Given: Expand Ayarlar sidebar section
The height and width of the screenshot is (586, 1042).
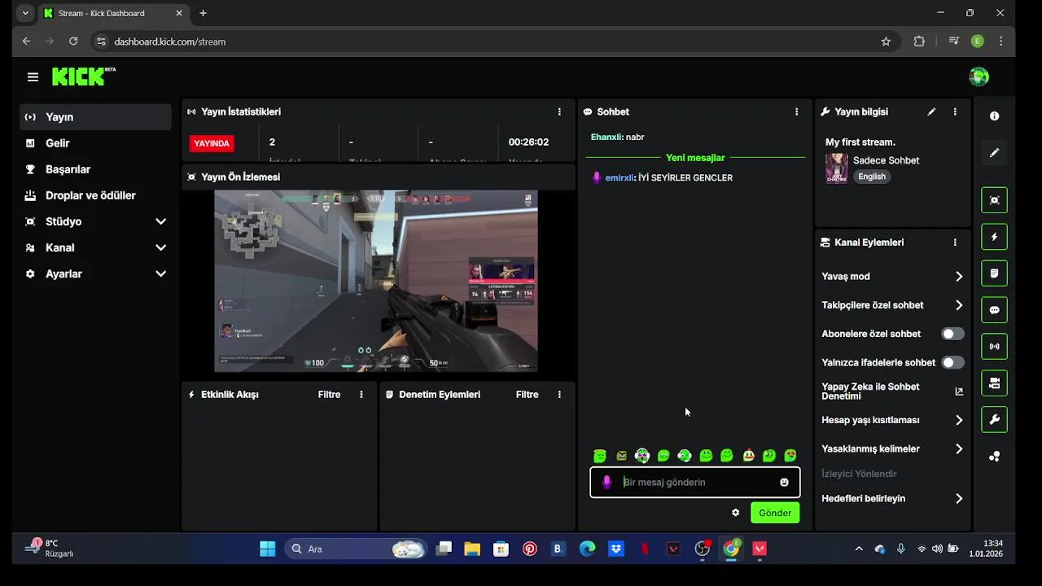Looking at the screenshot, I should coord(96,274).
